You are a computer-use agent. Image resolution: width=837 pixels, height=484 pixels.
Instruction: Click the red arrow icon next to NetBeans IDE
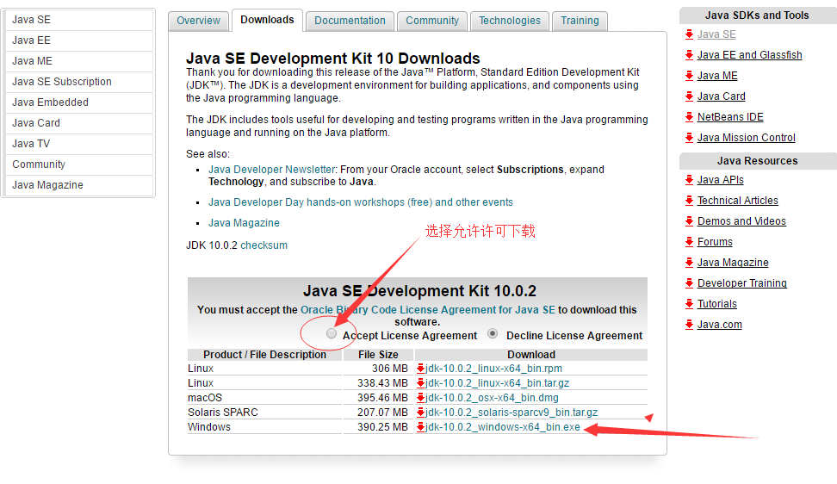(689, 117)
